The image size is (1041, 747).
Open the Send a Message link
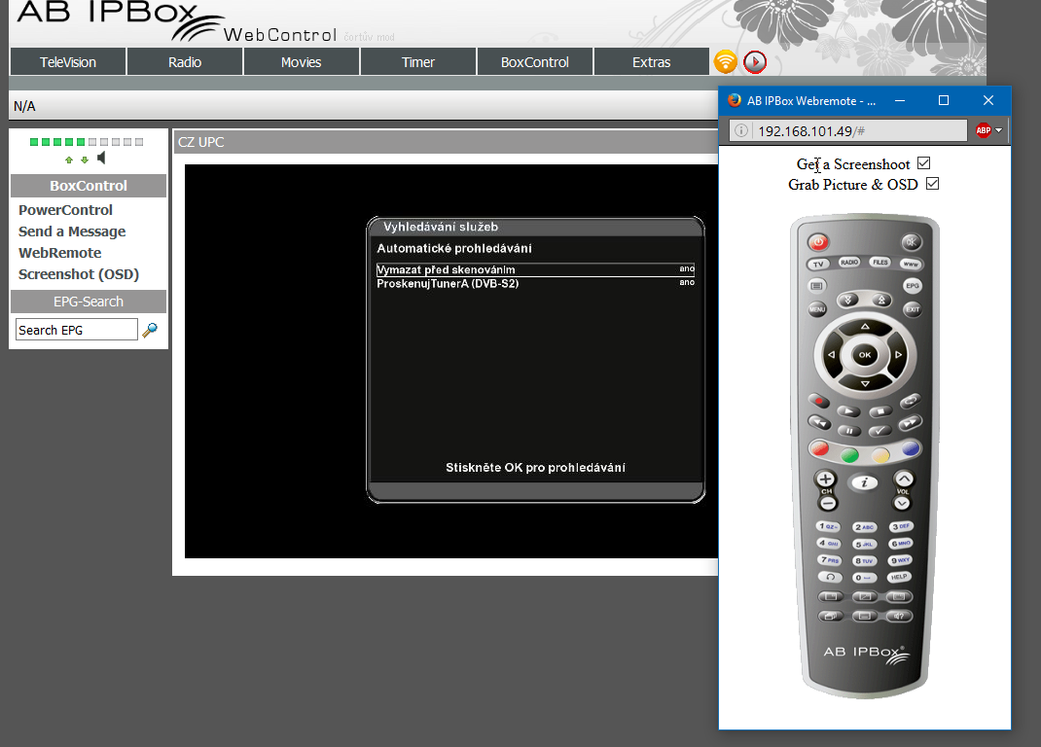point(72,231)
